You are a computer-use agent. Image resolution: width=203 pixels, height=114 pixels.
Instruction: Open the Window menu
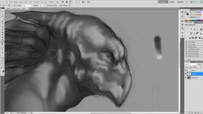pos(51,2)
